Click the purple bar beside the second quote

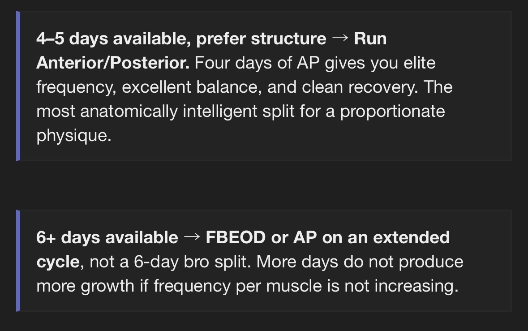[18, 261]
